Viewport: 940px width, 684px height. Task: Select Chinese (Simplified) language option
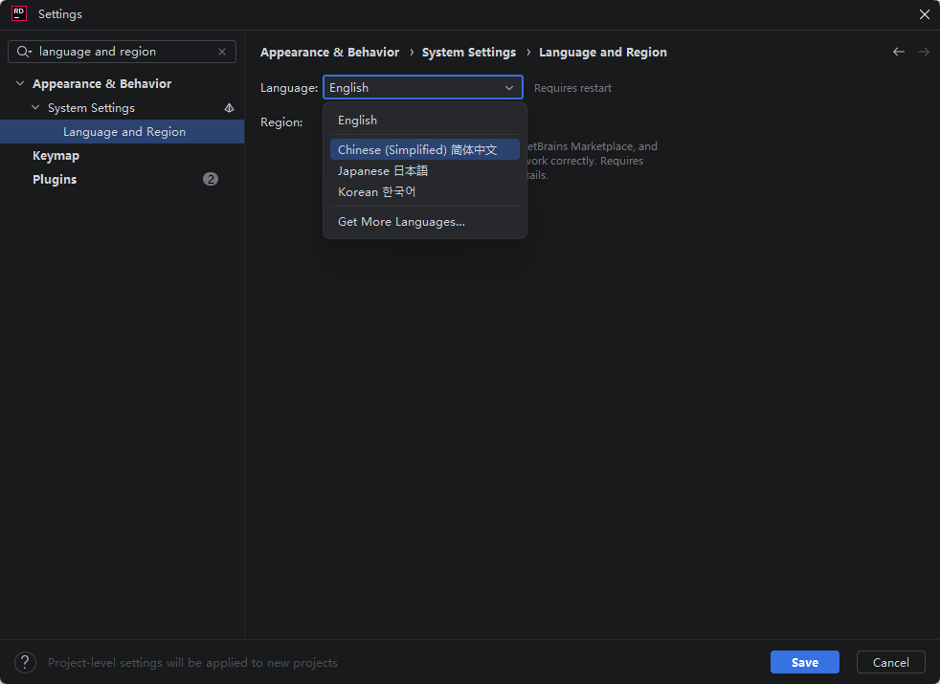pyautogui.click(x=424, y=150)
